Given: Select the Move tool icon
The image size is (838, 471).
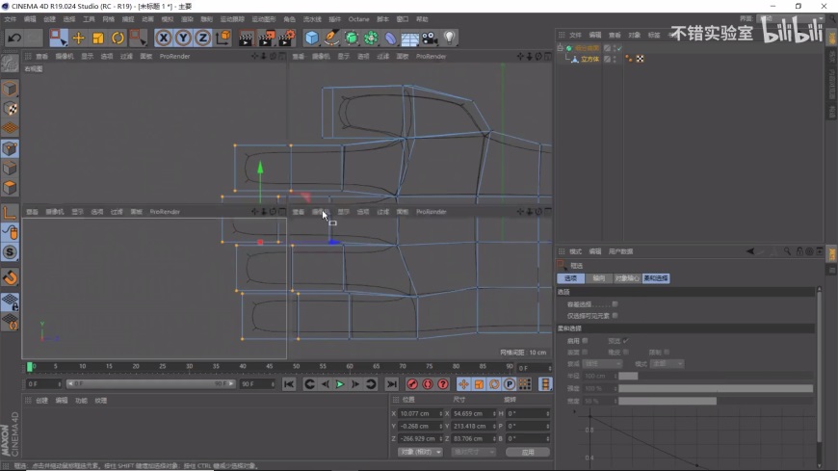Looking at the screenshot, I should 78,38.
